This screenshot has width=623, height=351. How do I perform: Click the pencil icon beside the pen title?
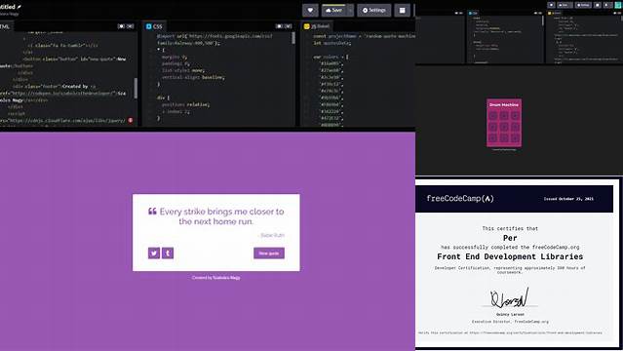19,7
